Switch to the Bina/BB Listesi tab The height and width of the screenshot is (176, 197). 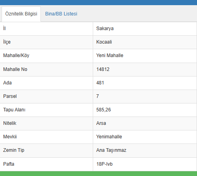tap(61, 14)
